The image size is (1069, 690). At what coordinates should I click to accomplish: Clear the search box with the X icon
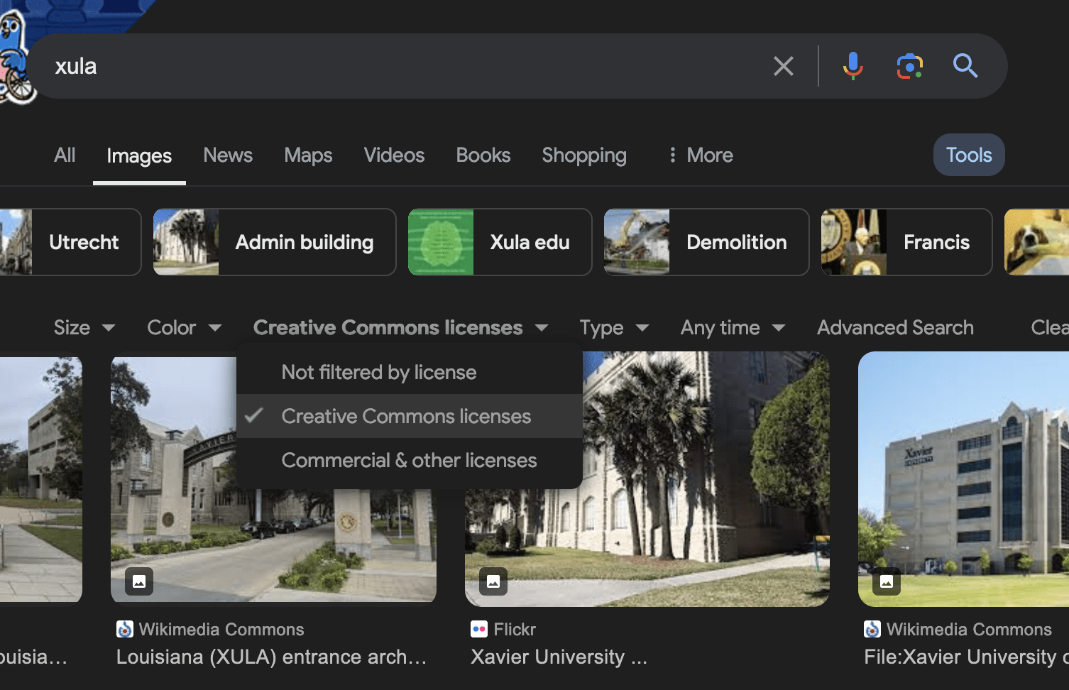783,66
